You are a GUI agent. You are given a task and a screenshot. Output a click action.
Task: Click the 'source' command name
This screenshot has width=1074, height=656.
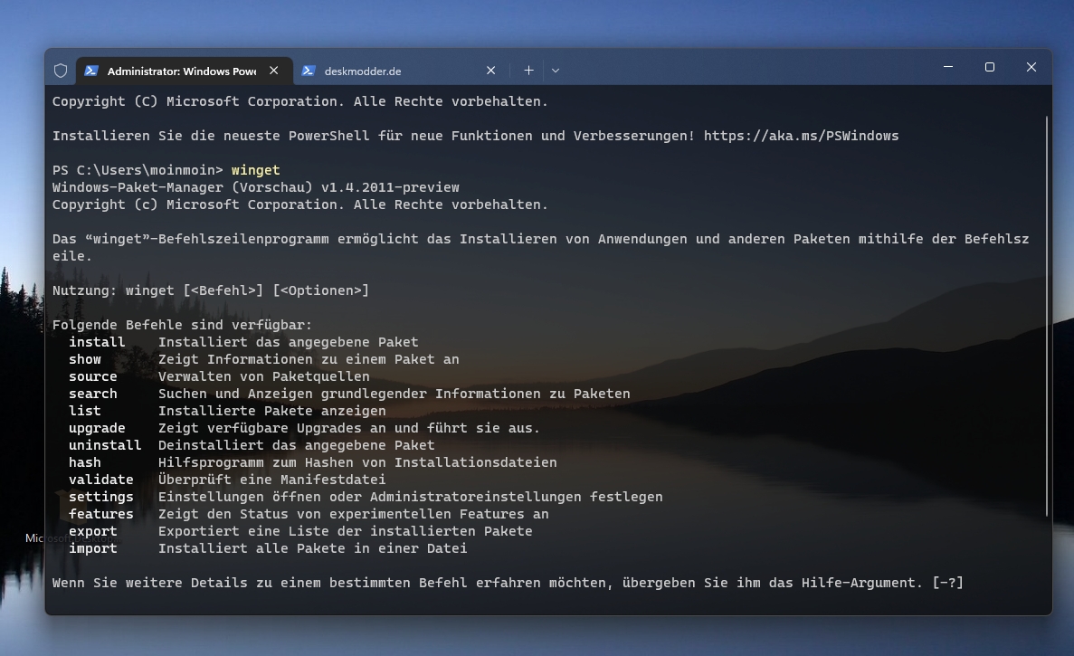tap(92, 376)
